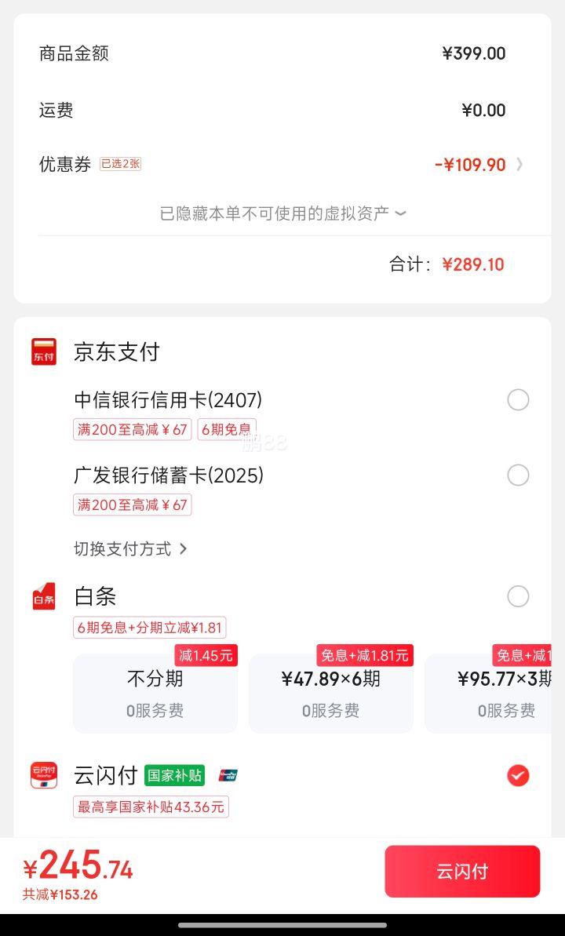Select 广发银行储蓄卡(2025) radio button

pyautogui.click(x=518, y=475)
